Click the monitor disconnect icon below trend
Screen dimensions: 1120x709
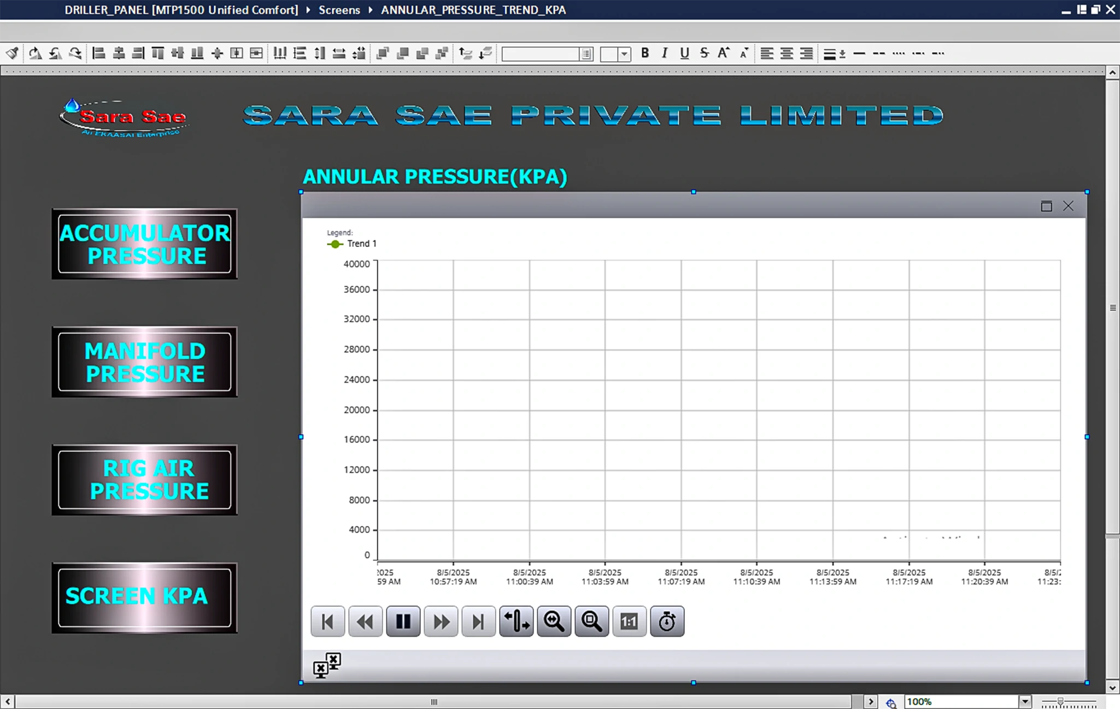tap(327, 665)
